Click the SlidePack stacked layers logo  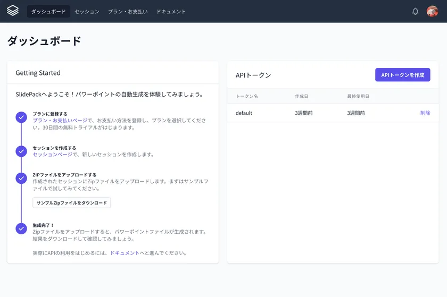[x=13, y=11]
